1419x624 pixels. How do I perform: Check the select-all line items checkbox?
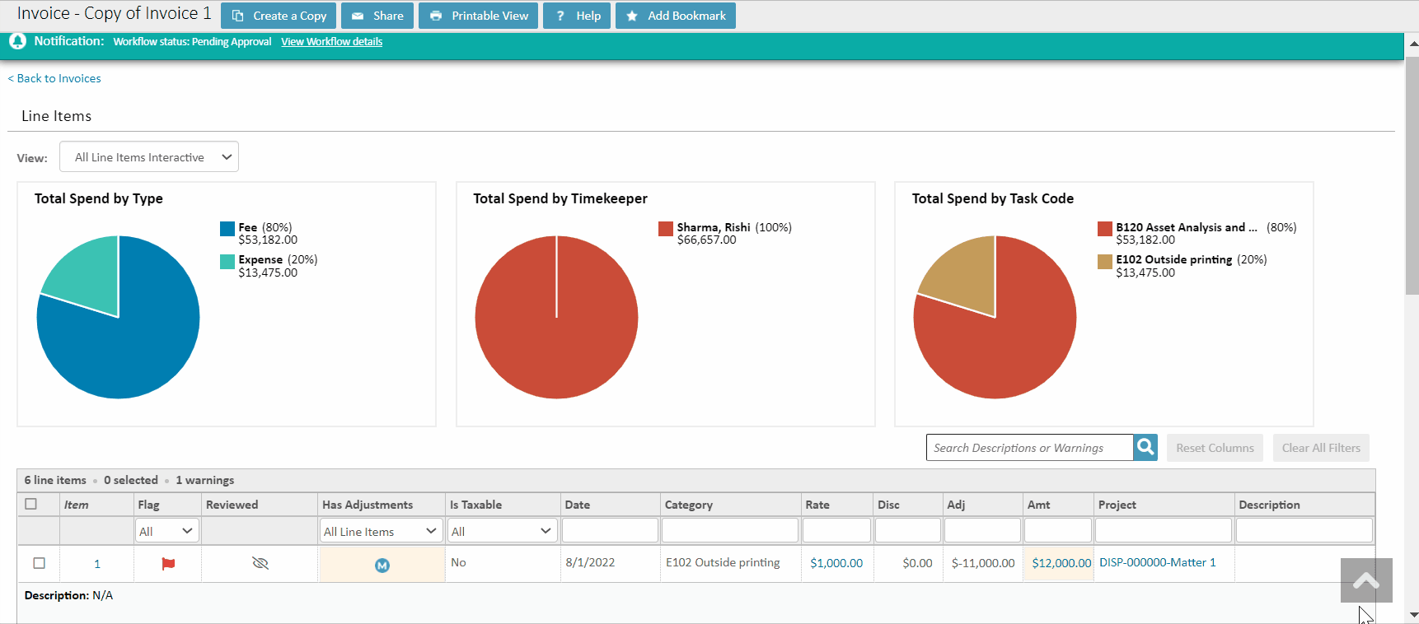pyautogui.click(x=31, y=504)
